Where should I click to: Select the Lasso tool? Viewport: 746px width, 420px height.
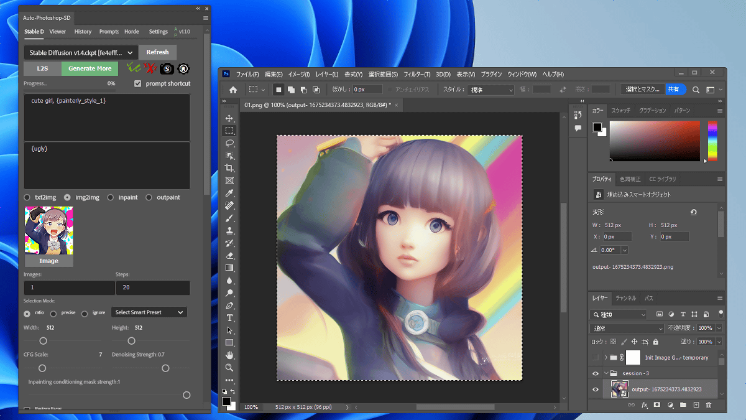[x=229, y=143]
